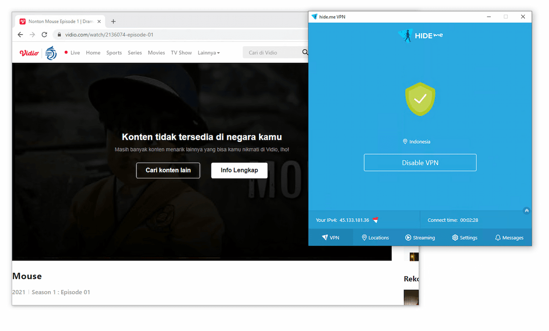Open the Movies menu item
Image resolution: width=549 pixels, height=331 pixels.
click(156, 53)
